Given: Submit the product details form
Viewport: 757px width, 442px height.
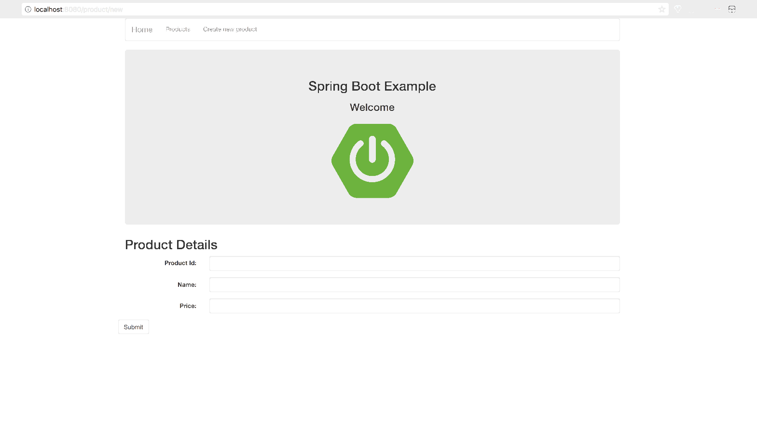Looking at the screenshot, I should 134,327.
